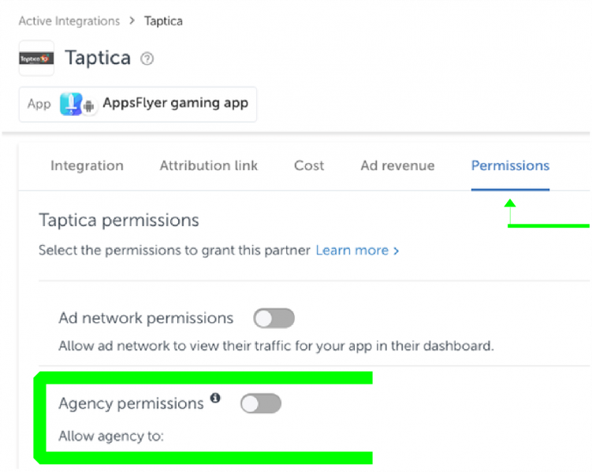Click the iOS app icon in app selector
This screenshot has height=472, width=592.
tap(71, 104)
